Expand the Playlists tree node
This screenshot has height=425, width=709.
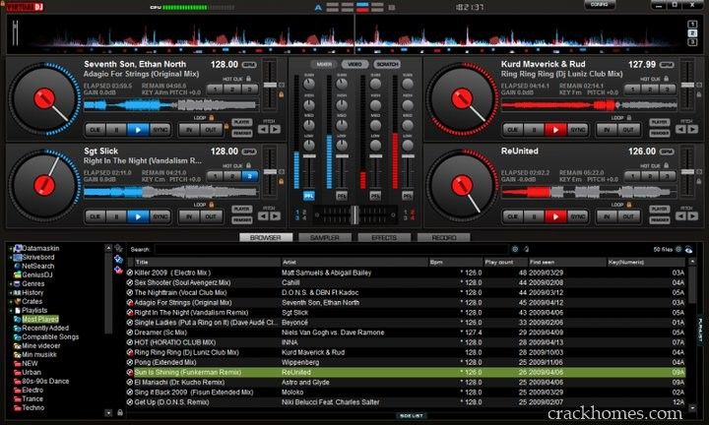point(11,311)
